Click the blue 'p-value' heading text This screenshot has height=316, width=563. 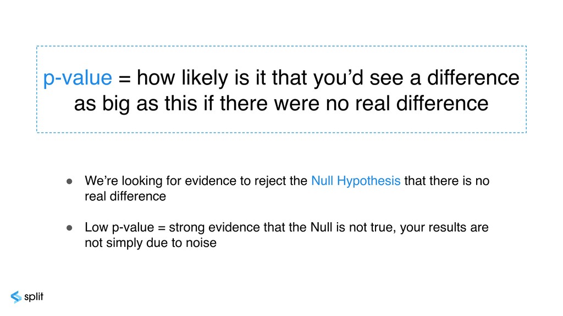tap(78, 78)
